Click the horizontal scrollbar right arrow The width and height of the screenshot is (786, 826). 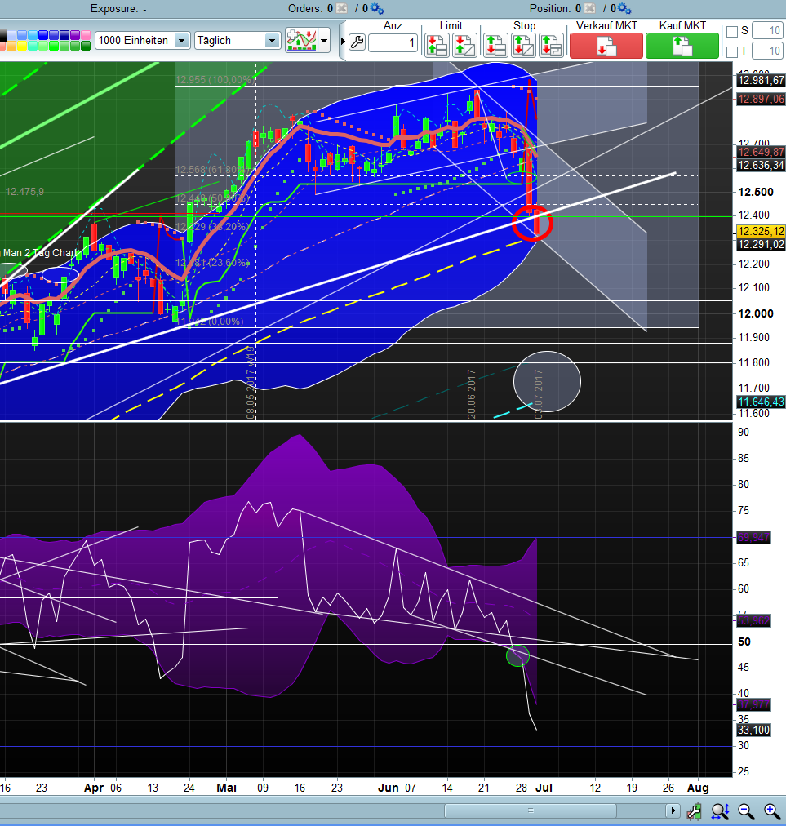coord(673,810)
